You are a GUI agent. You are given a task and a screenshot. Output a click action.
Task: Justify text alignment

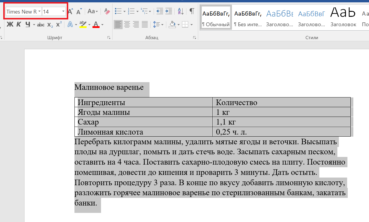[x=145, y=24]
